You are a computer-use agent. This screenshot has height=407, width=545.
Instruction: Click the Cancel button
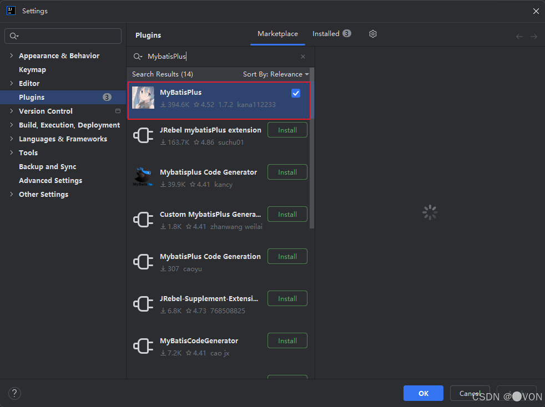(x=470, y=393)
